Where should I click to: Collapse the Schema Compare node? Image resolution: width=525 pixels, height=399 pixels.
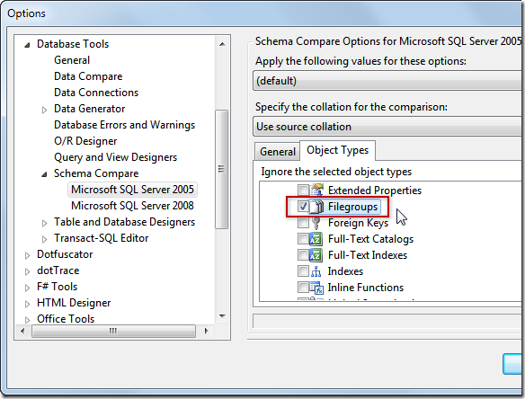click(45, 174)
